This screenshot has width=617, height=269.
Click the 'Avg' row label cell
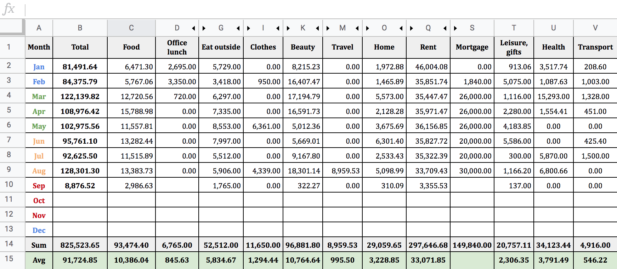39,260
